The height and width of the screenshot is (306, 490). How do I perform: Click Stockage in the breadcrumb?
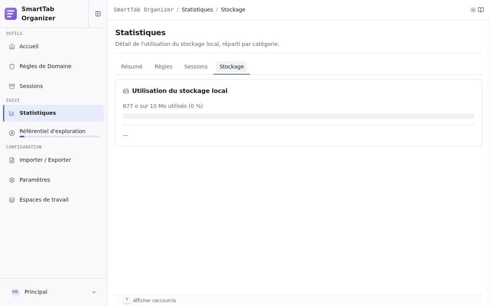pyautogui.click(x=233, y=10)
